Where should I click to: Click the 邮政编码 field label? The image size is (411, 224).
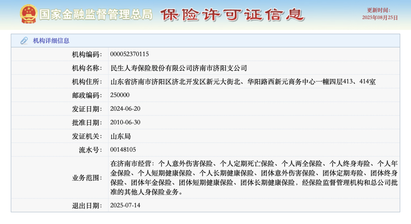click(x=87, y=95)
